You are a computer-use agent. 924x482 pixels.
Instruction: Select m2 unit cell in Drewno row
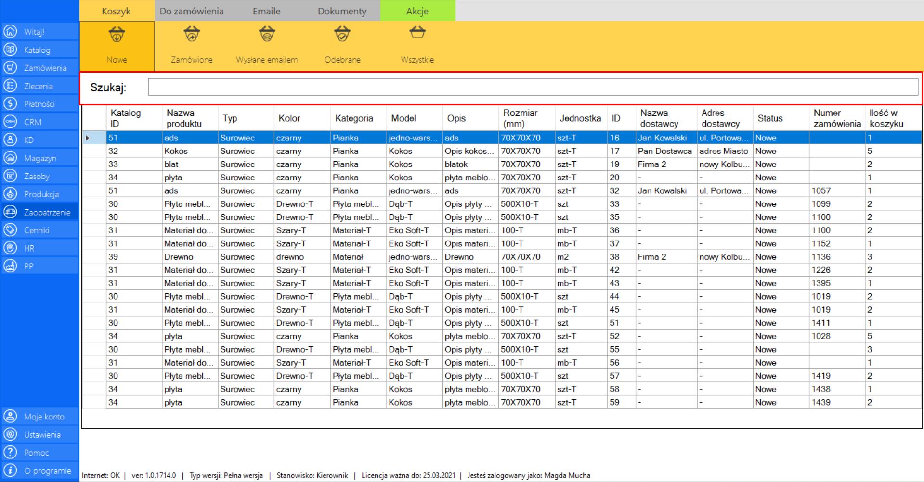[581, 257]
